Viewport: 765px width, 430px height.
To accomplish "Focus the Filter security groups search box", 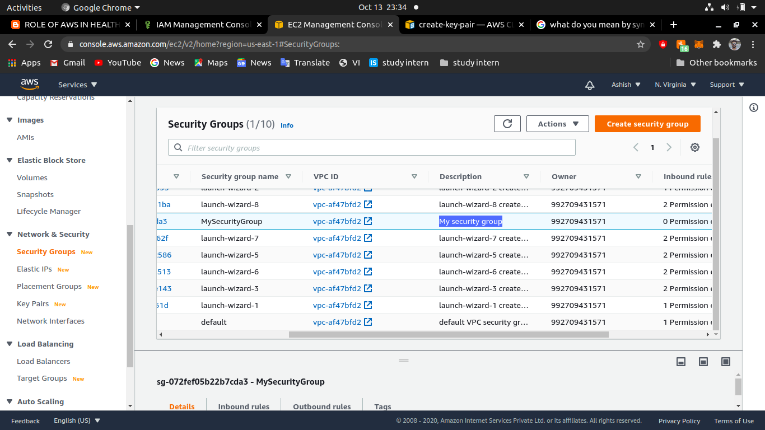I will tap(372, 147).
